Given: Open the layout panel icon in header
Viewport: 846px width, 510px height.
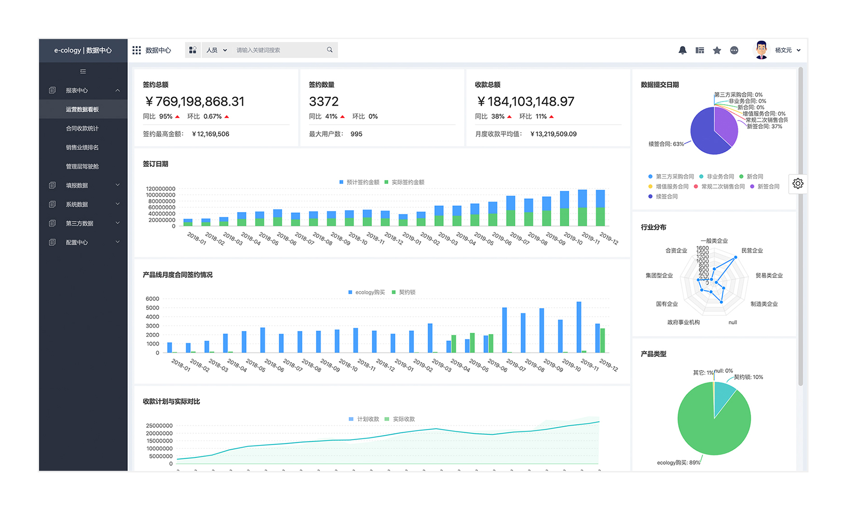Looking at the screenshot, I should (x=699, y=50).
